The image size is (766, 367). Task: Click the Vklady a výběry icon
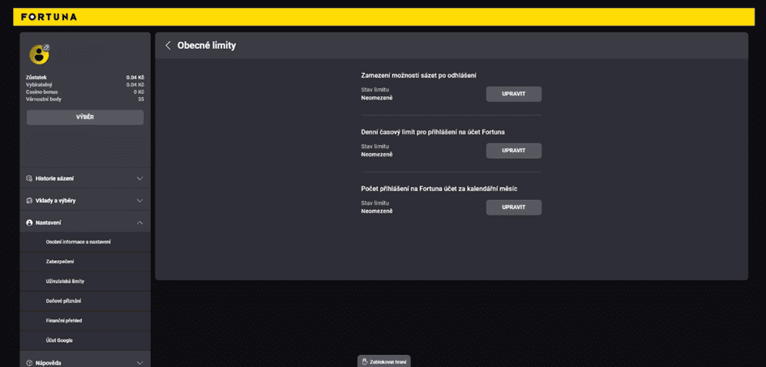[x=29, y=201]
